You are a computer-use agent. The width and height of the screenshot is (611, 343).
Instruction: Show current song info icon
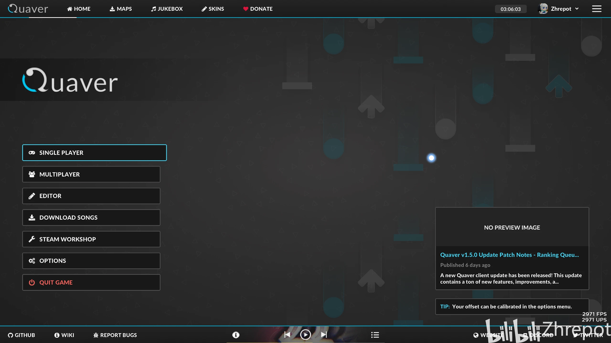[x=236, y=335]
